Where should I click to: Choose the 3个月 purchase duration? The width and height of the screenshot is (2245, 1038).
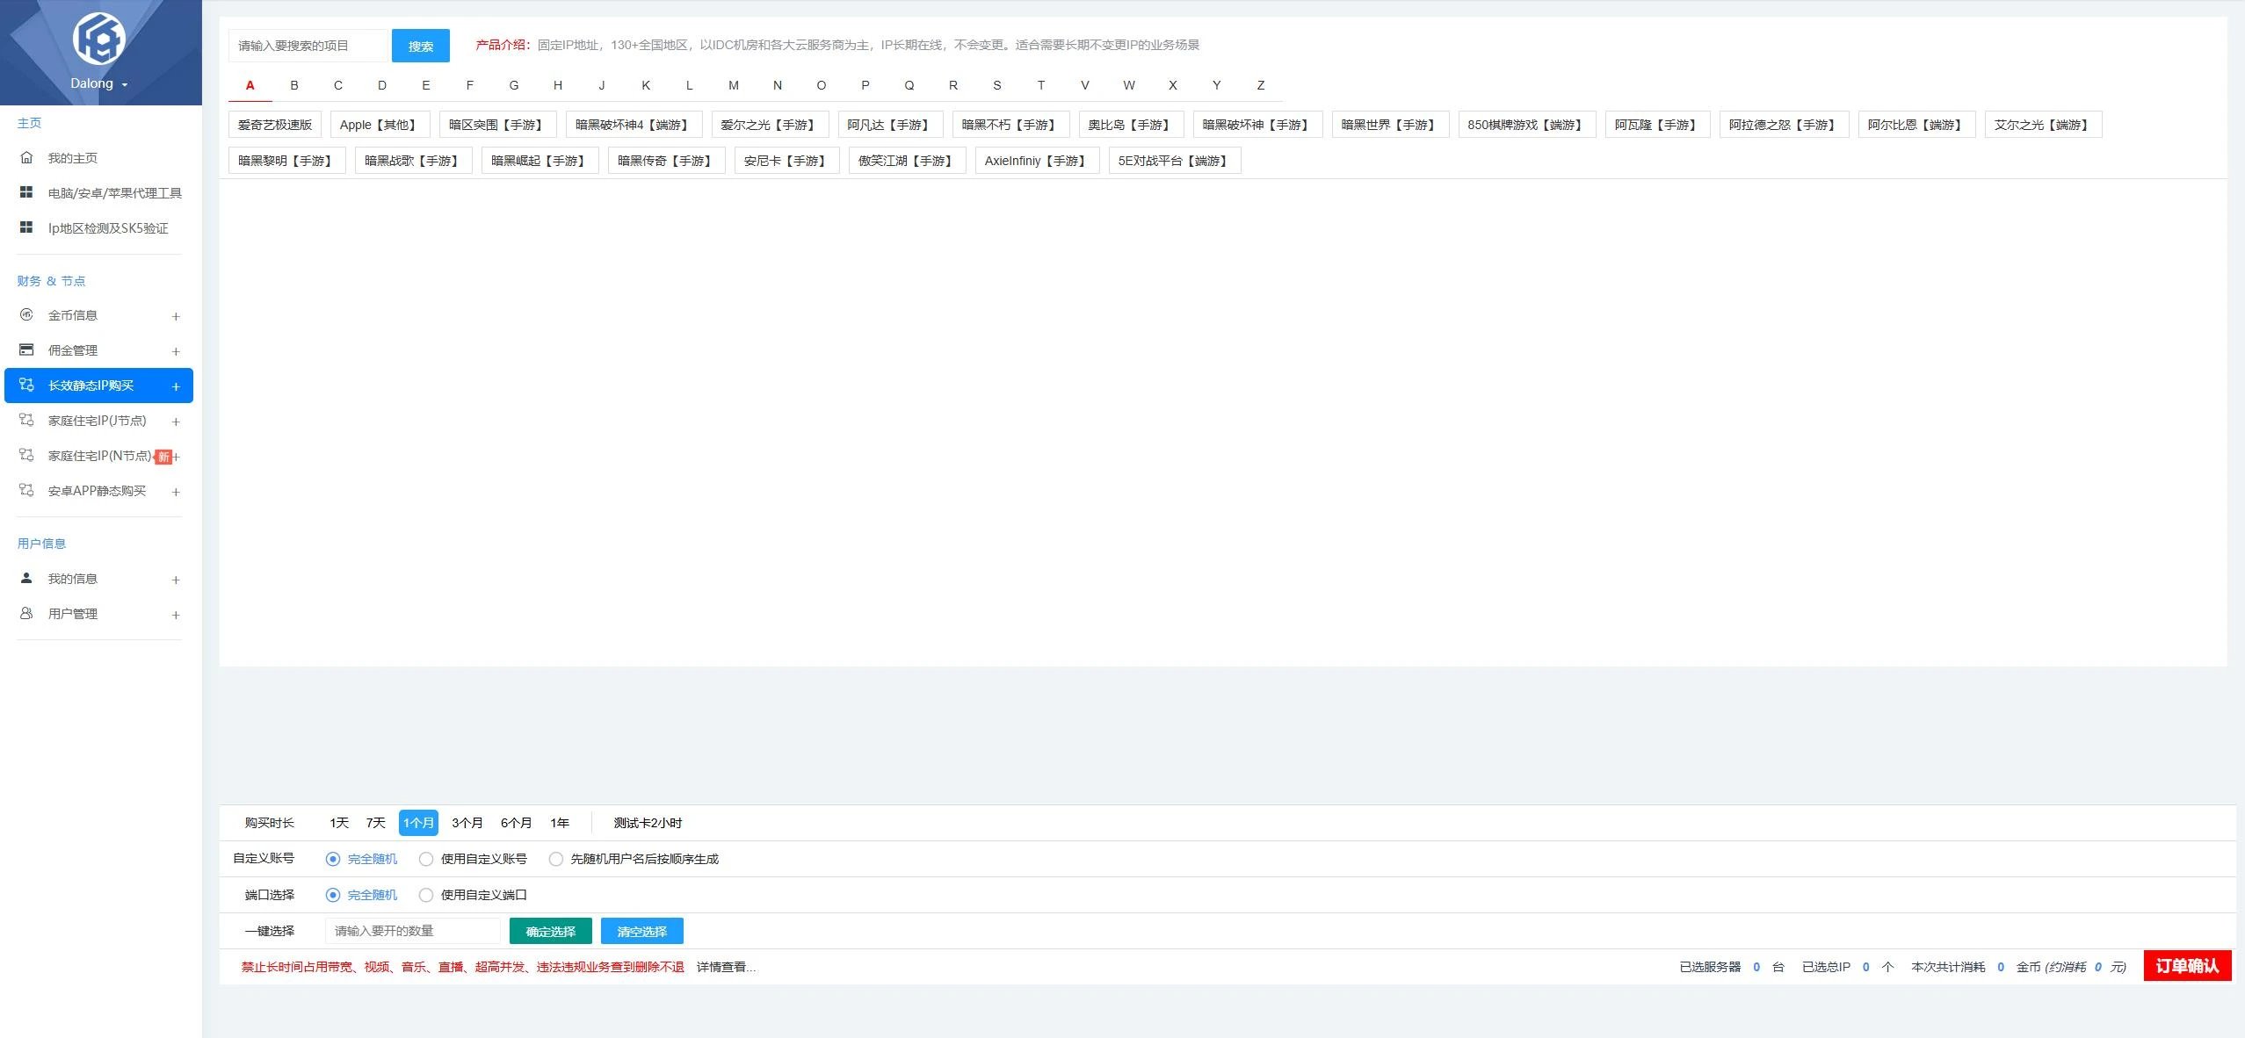coord(467,823)
